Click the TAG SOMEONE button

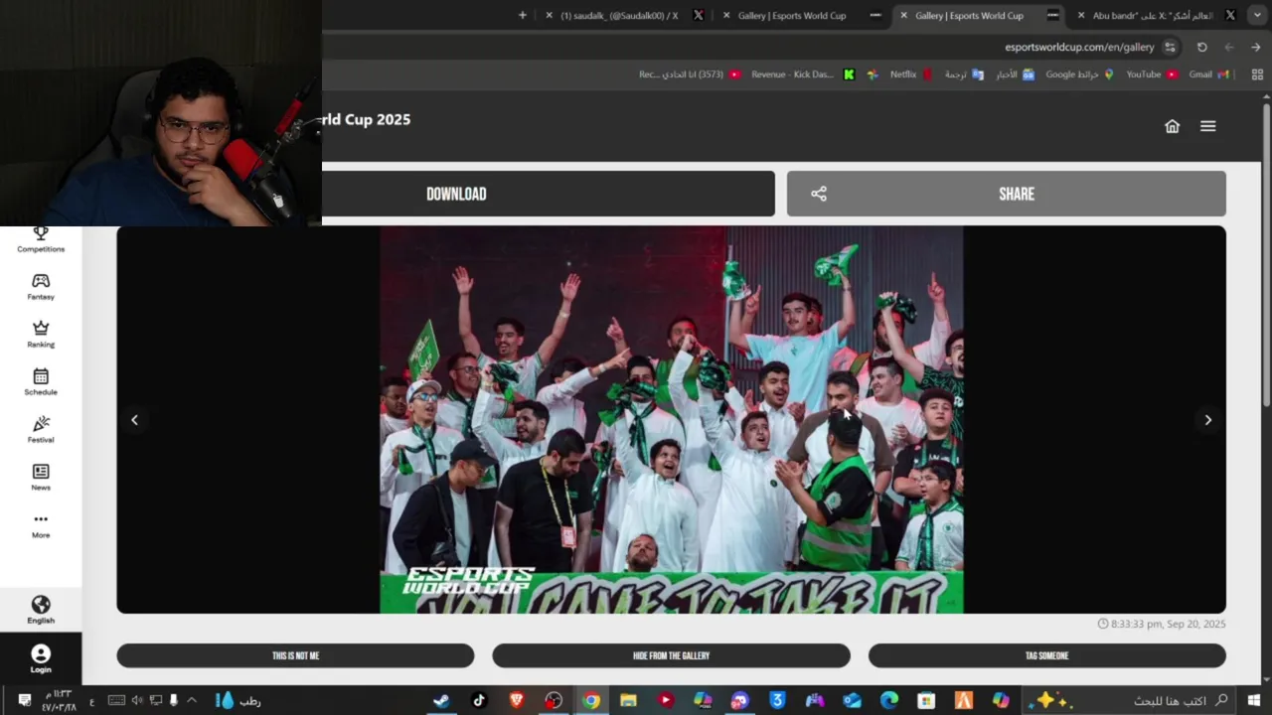click(1047, 655)
